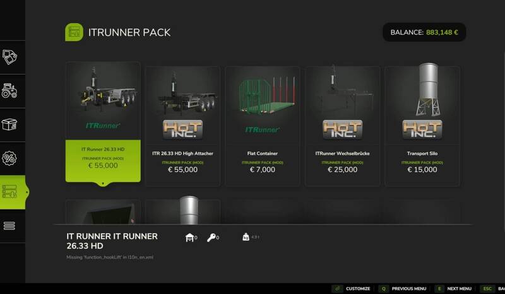Select the highlighted mod packs sidebar icon
This screenshot has height=294, width=505.
point(9,192)
